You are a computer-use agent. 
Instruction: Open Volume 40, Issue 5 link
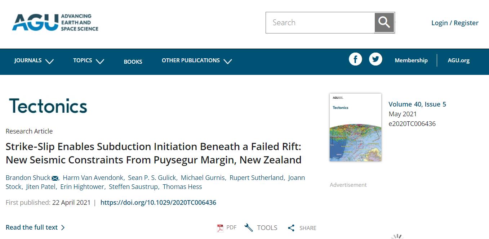(x=417, y=104)
